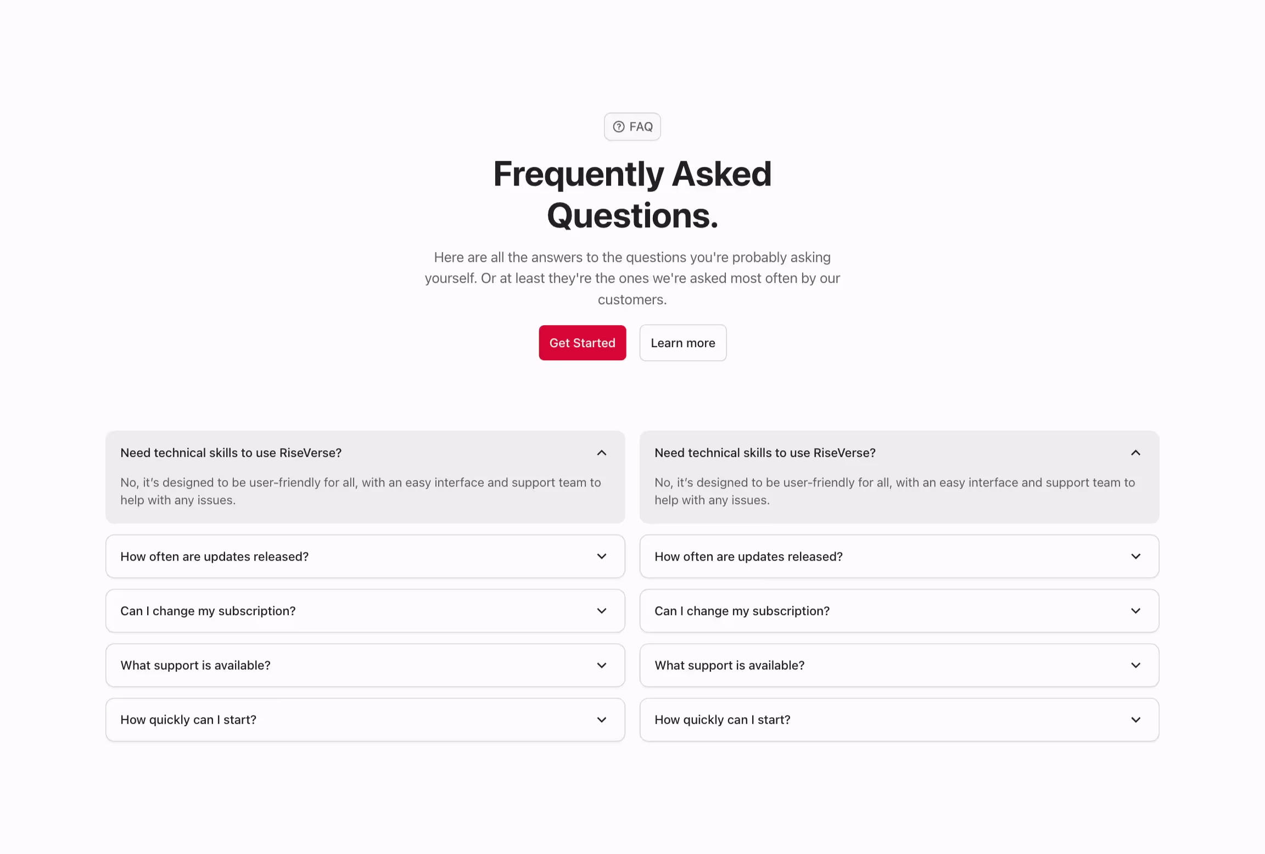
Task: Click the upward chevron on right RiseVerse answer
Action: (1136, 453)
